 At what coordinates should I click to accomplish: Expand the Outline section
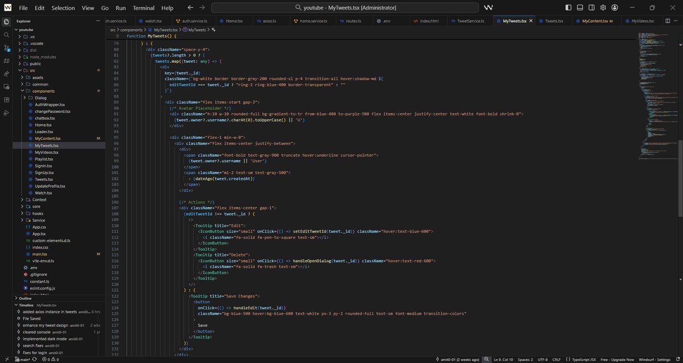59,298
